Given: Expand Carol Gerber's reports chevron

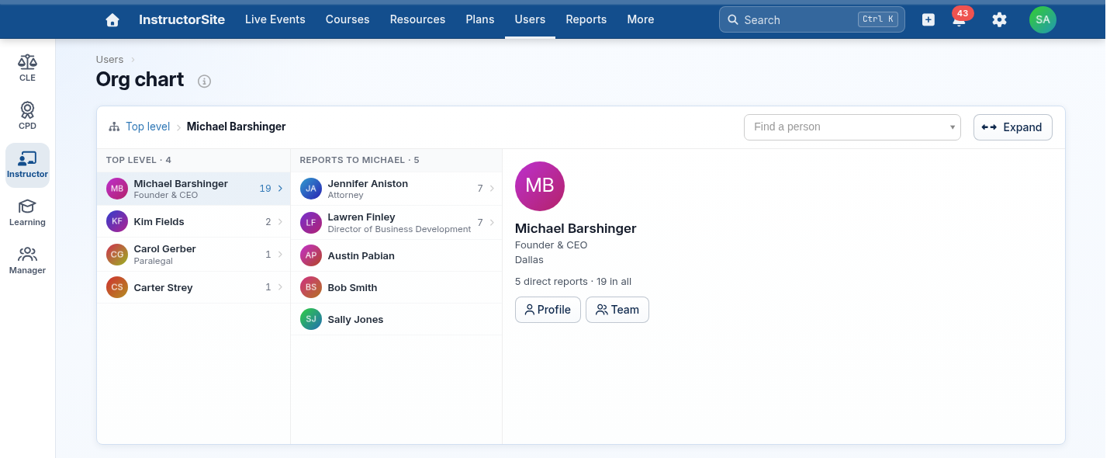Looking at the screenshot, I should pyautogui.click(x=280, y=255).
